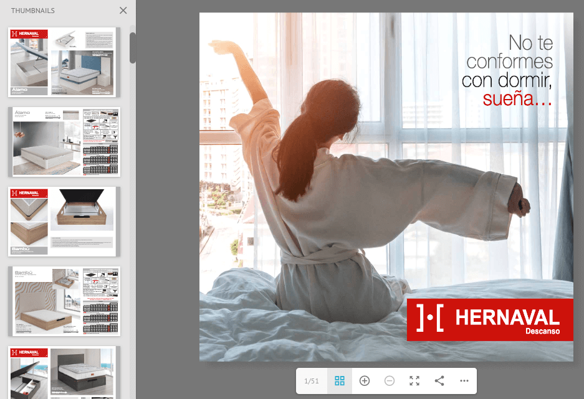Image resolution: width=584 pixels, height=399 pixels.
Task: Click the 'sueña…' red slogan text
Action: (x=517, y=98)
